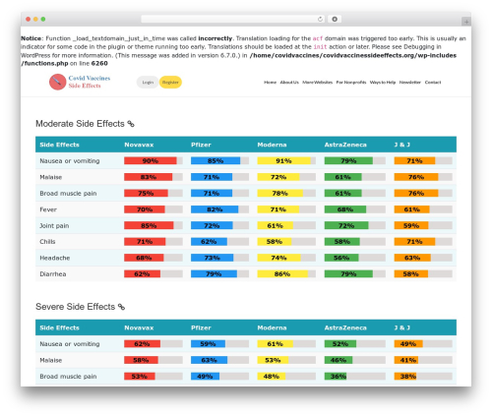
Task: Click the Covid Vaccines Side Effects logo icon
Action: point(57,82)
